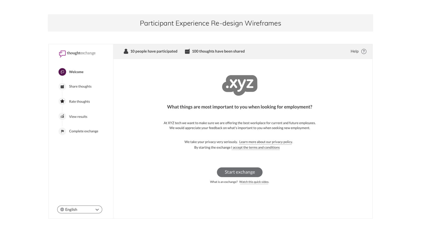Watch this quick video link

254,182
